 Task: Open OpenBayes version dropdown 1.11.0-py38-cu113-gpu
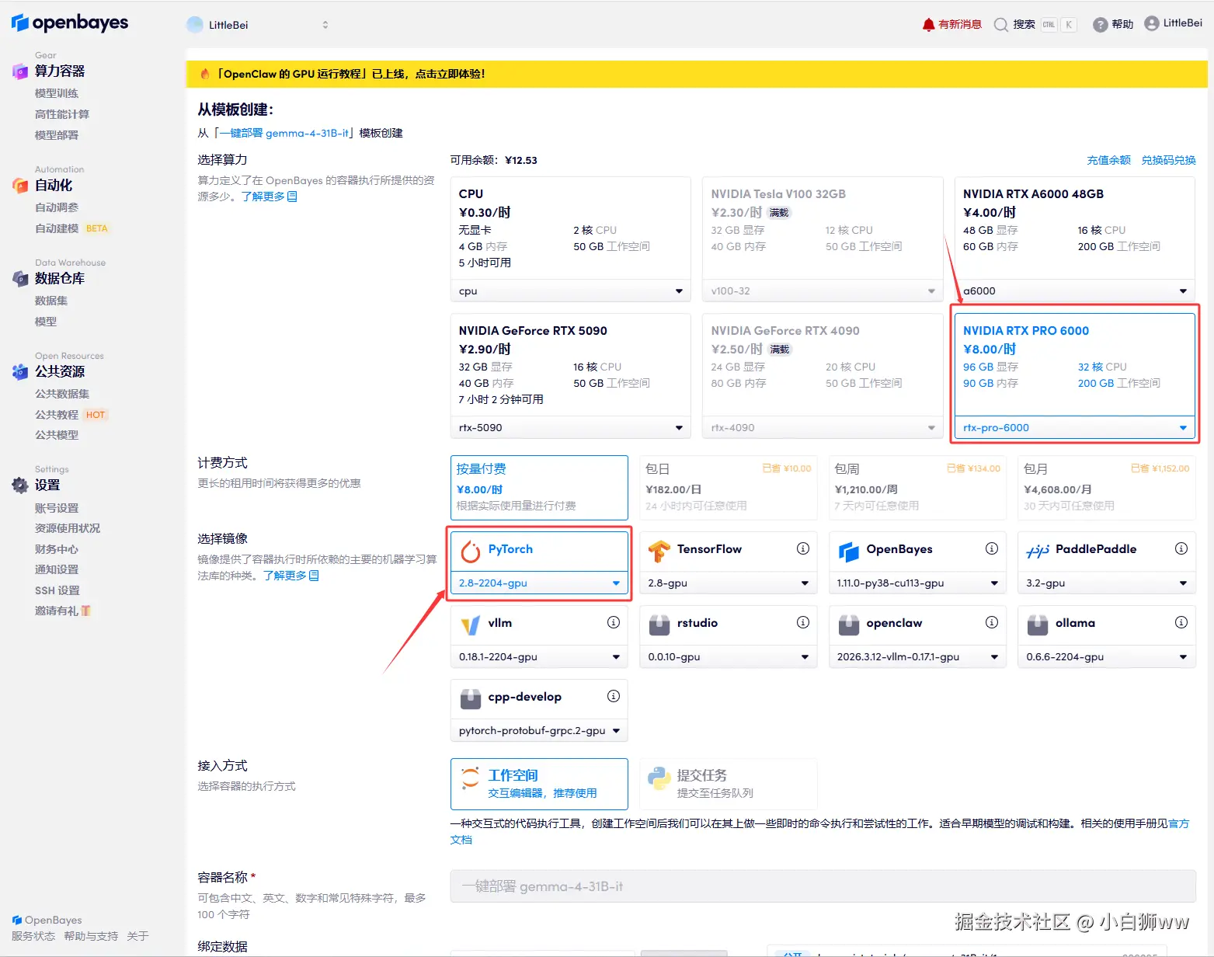(917, 583)
